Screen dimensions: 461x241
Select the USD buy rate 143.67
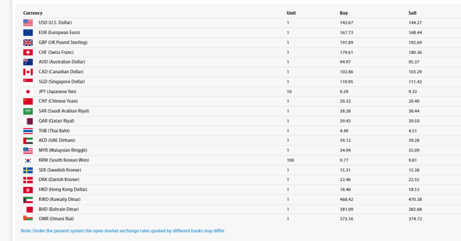click(x=346, y=23)
